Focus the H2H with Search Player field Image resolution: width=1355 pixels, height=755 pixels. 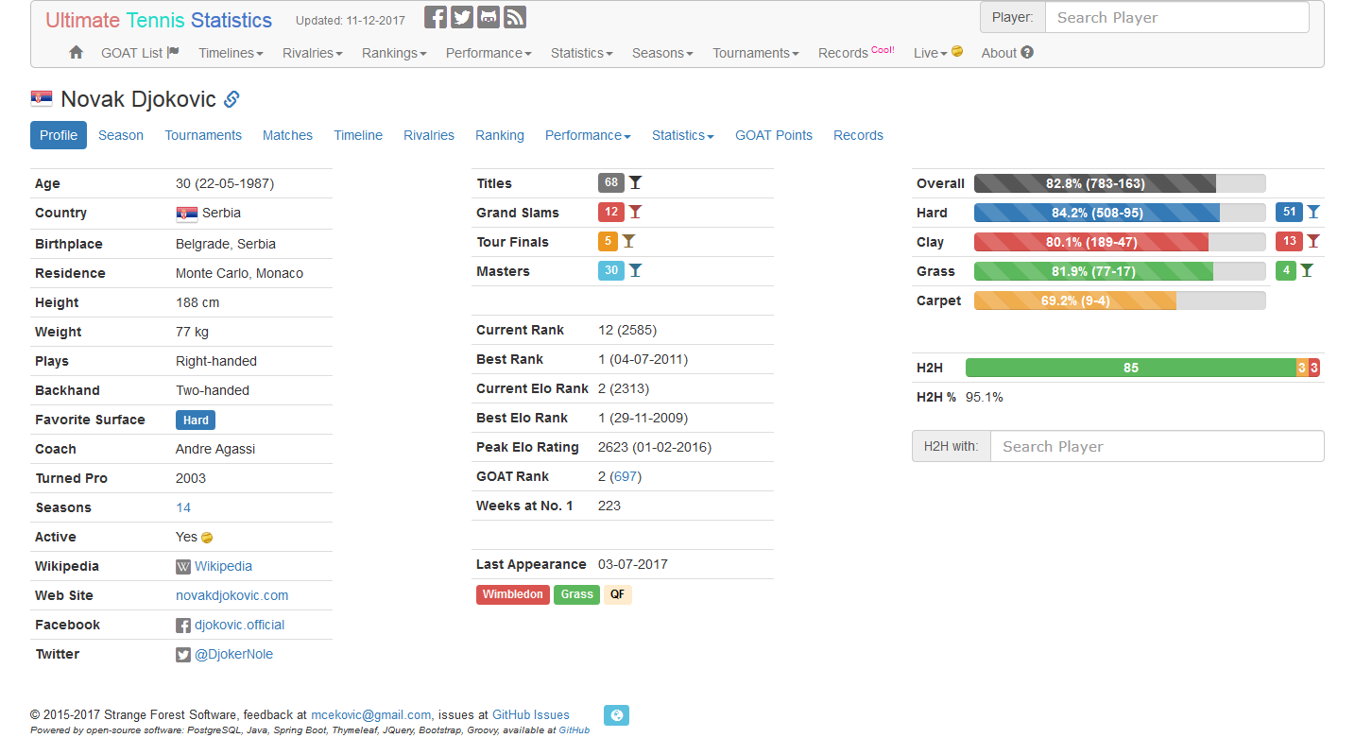pos(1157,446)
